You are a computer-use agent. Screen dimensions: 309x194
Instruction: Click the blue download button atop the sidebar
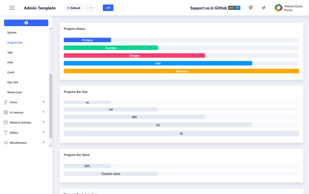(26, 22)
